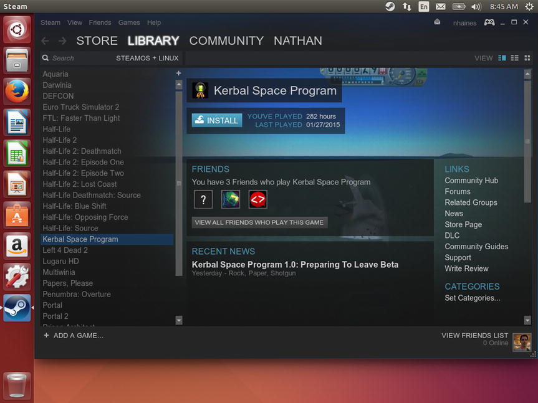Click game list scroll up arrow
This screenshot has width=538, height=403.
click(179, 84)
